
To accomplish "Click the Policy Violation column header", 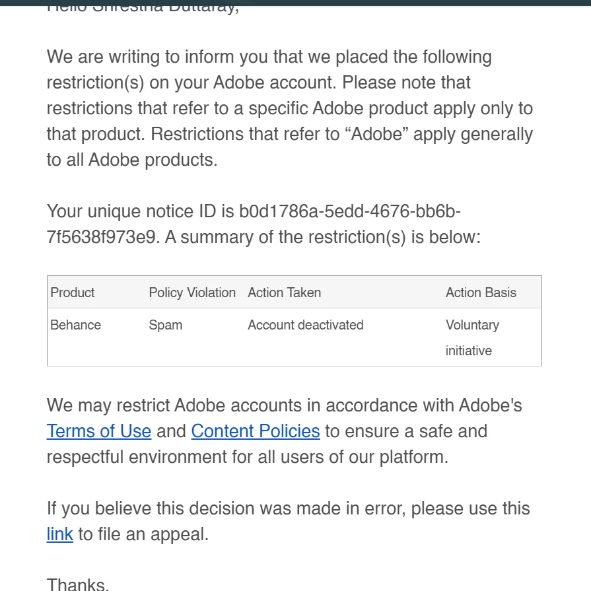I will pos(192,293).
